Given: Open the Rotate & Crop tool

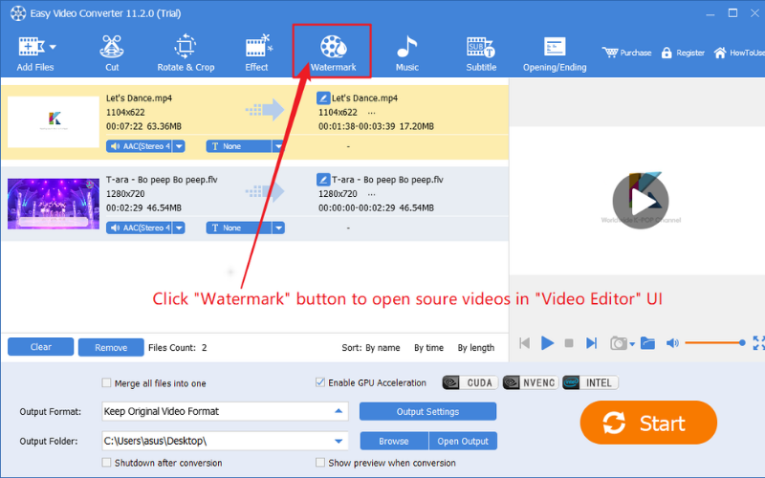Looking at the screenshot, I should 186,53.
